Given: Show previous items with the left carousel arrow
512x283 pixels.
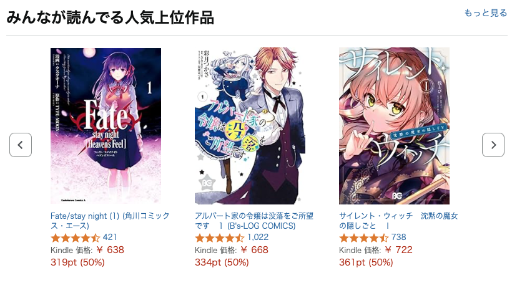Looking at the screenshot, I should pos(21,145).
